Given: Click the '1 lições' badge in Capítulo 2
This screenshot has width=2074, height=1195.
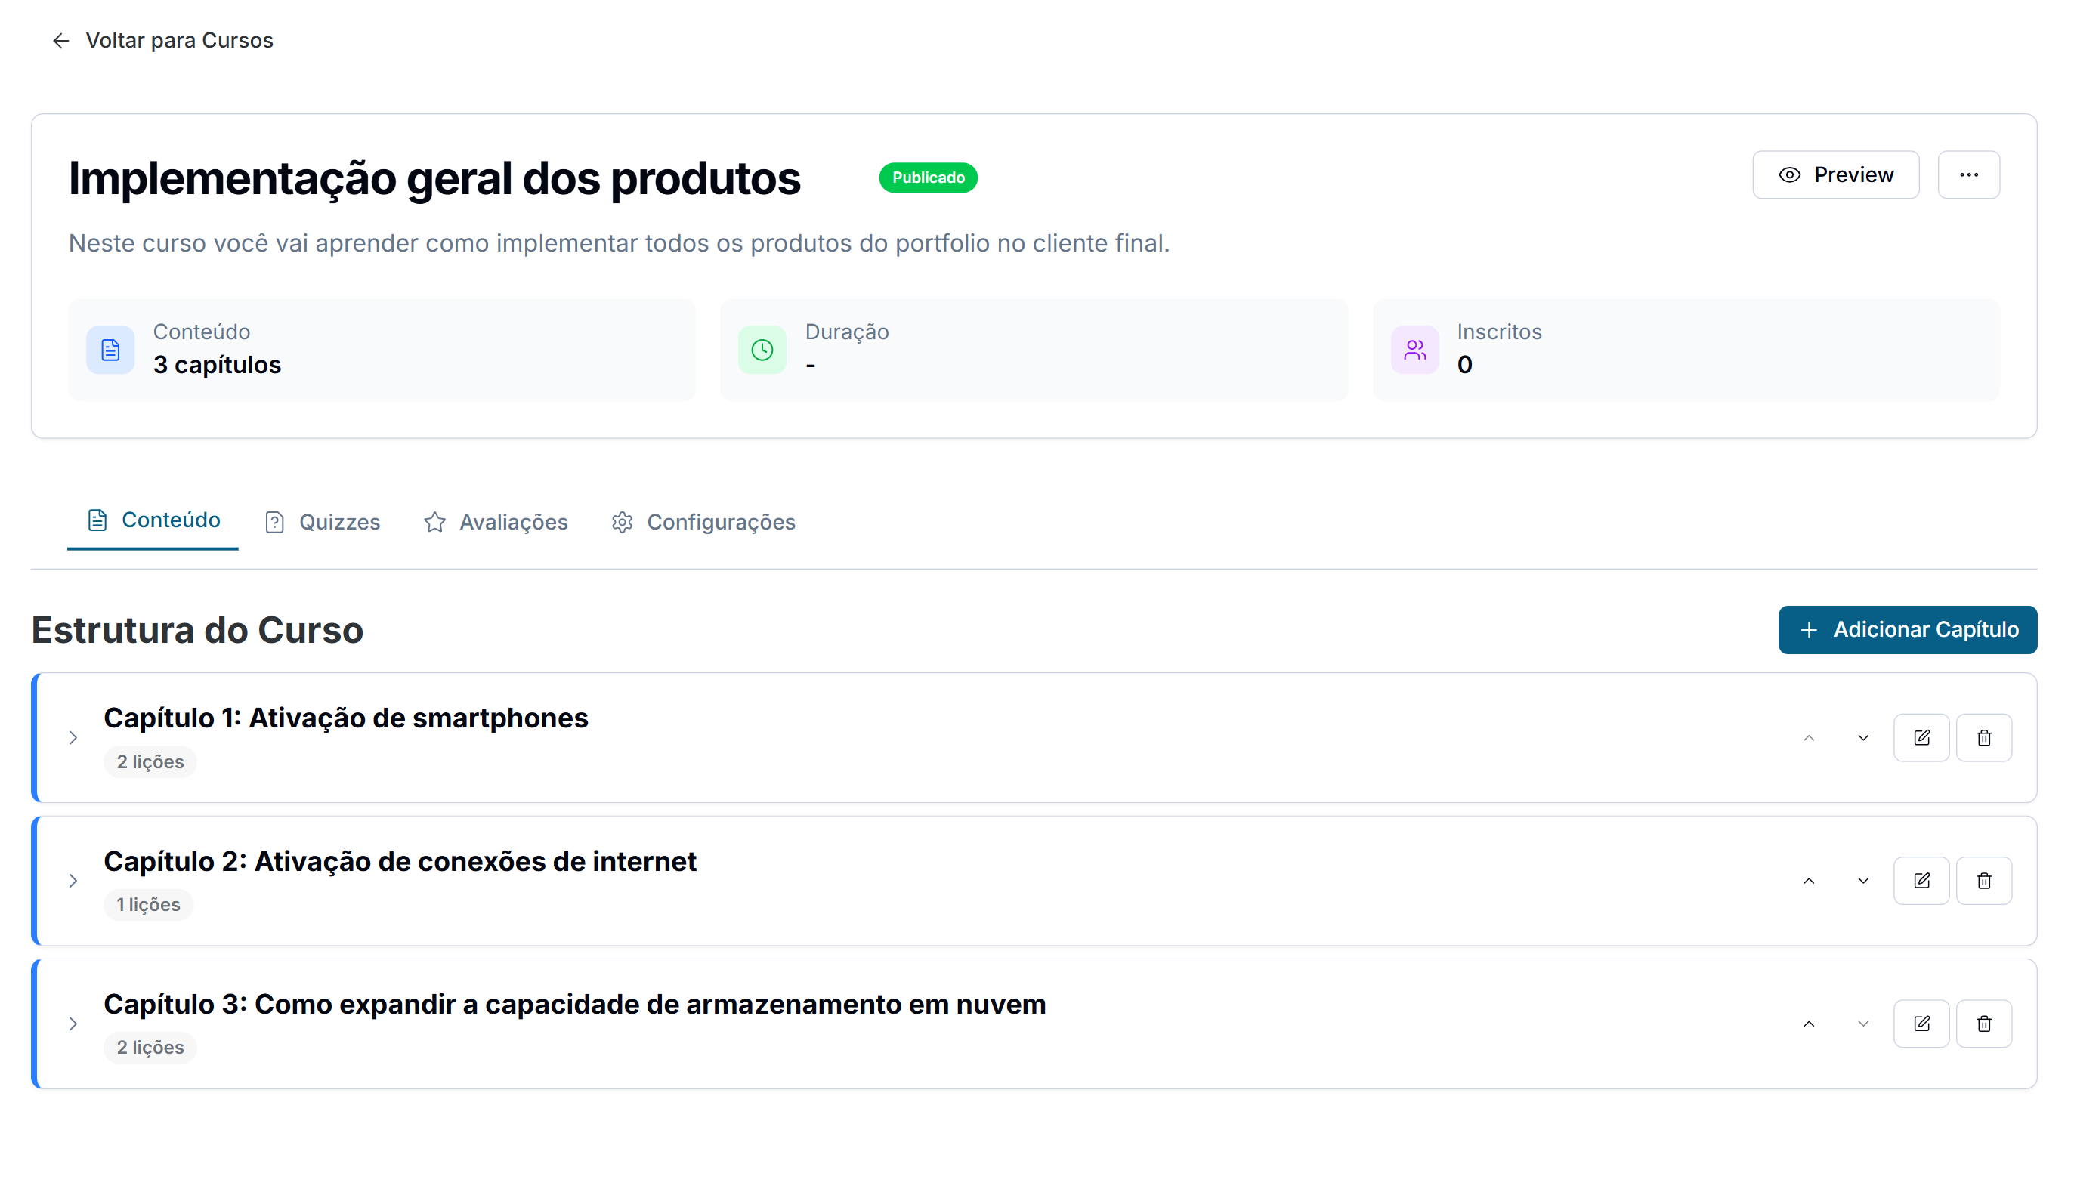Looking at the screenshot, I should [x=149, y=903].
